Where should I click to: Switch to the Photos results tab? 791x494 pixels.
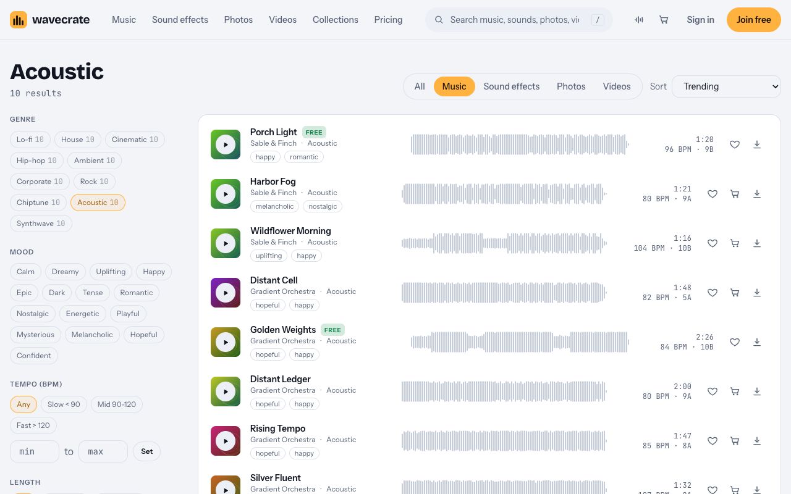pyautogui.click(x=571, y=86)
